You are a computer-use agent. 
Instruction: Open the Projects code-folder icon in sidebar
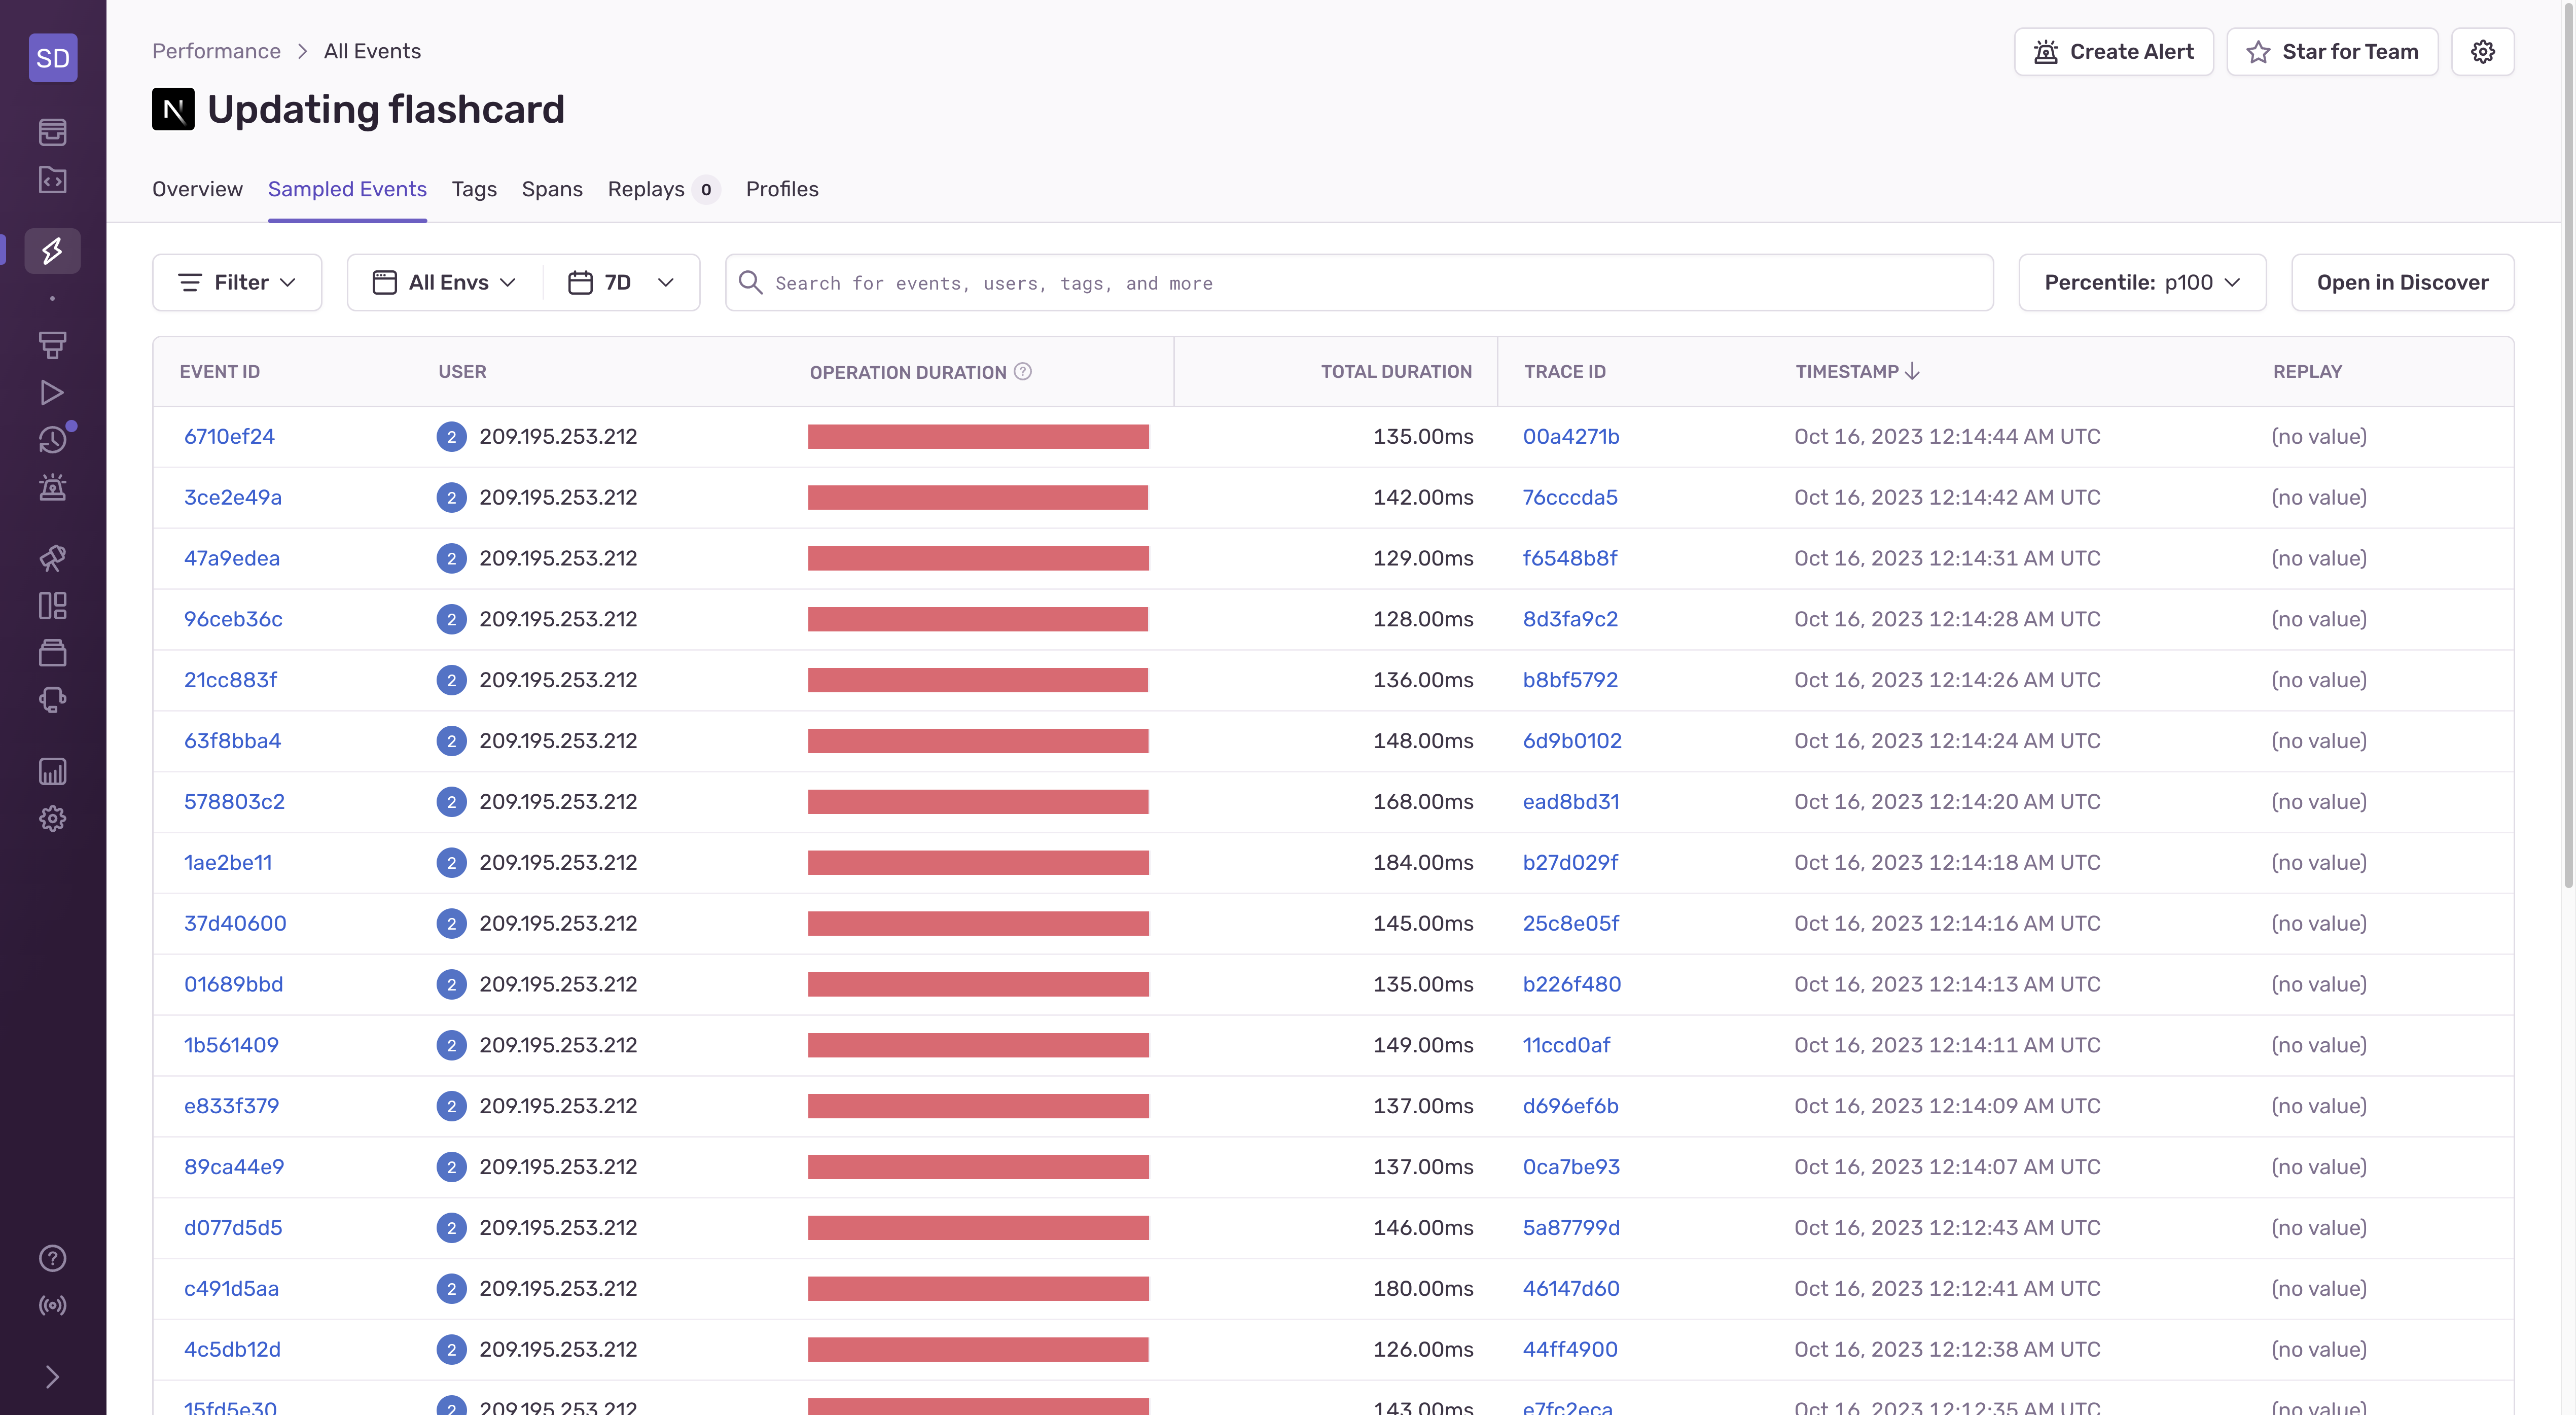(x=52, y=180)
